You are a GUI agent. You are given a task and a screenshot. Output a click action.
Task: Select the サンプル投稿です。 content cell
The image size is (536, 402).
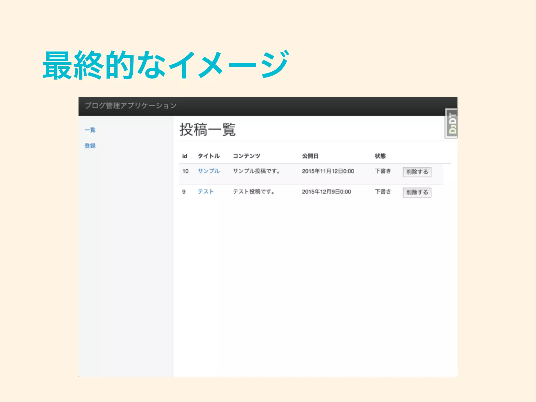pos(257,171)
